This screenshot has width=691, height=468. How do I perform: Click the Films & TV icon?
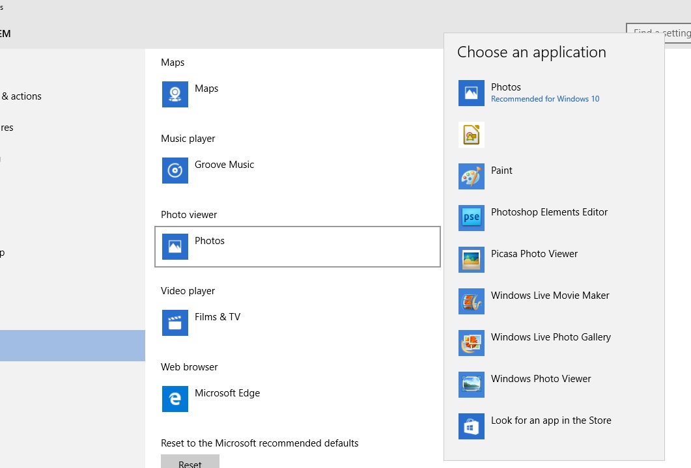pyautogui.click(x=175, y=323)
